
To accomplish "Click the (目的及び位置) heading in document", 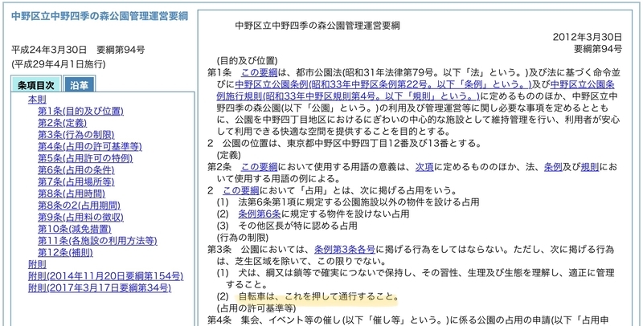I will [x=248, y=62].
